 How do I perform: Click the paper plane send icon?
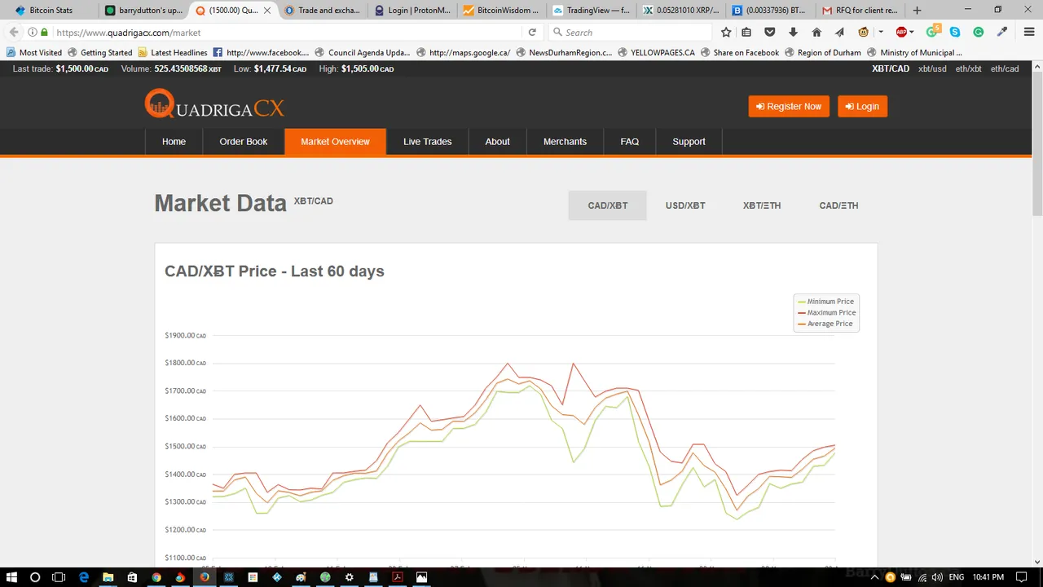coord(839,33)
